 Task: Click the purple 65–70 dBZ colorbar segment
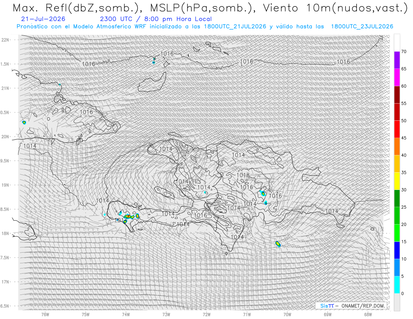tap(397, 60)
